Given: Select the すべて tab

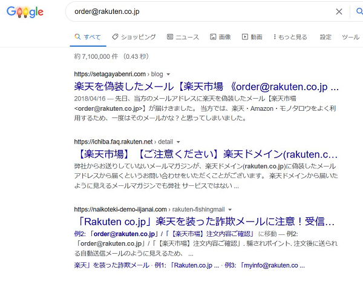Looking at the screenshot, I should (88, 37).
